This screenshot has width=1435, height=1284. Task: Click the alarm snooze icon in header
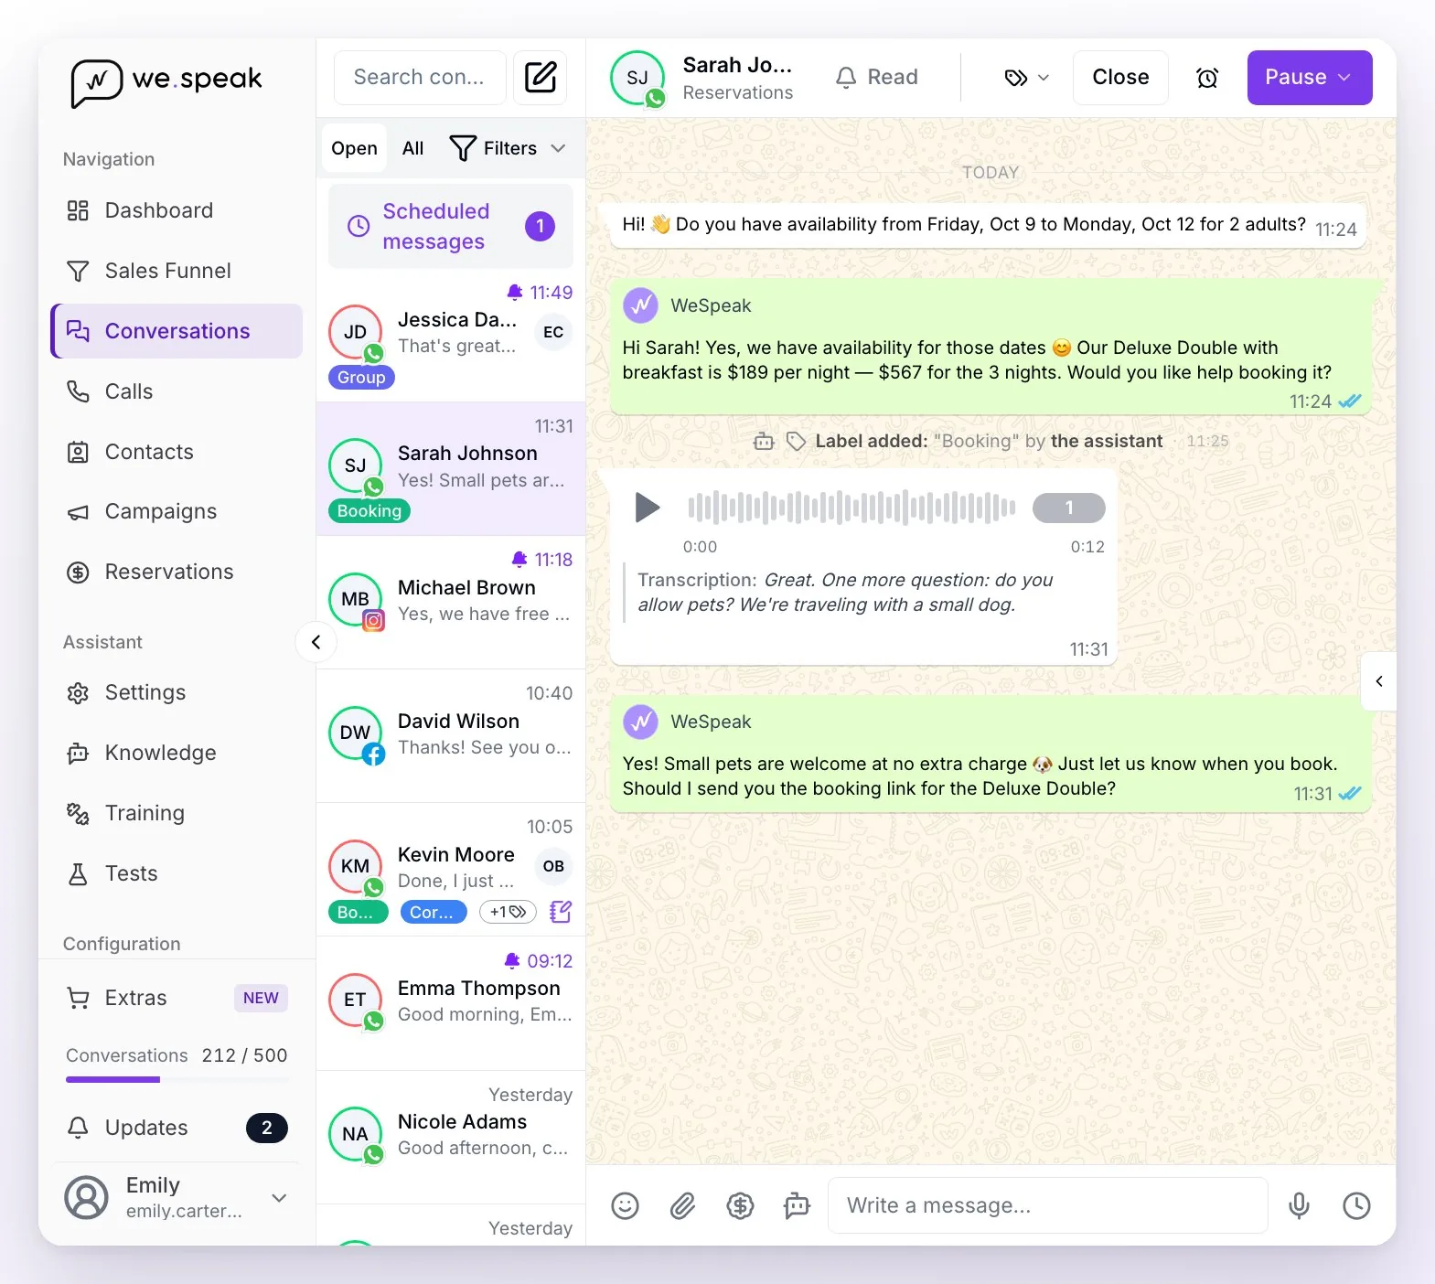1207,78
